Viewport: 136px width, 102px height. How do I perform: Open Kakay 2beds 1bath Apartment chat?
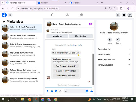(21, 63)
